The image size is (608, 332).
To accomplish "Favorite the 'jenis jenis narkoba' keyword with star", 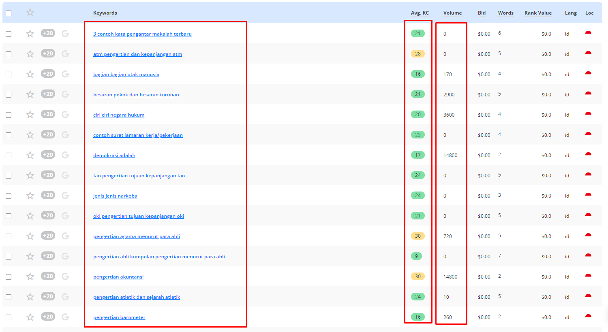I will 30,196.
